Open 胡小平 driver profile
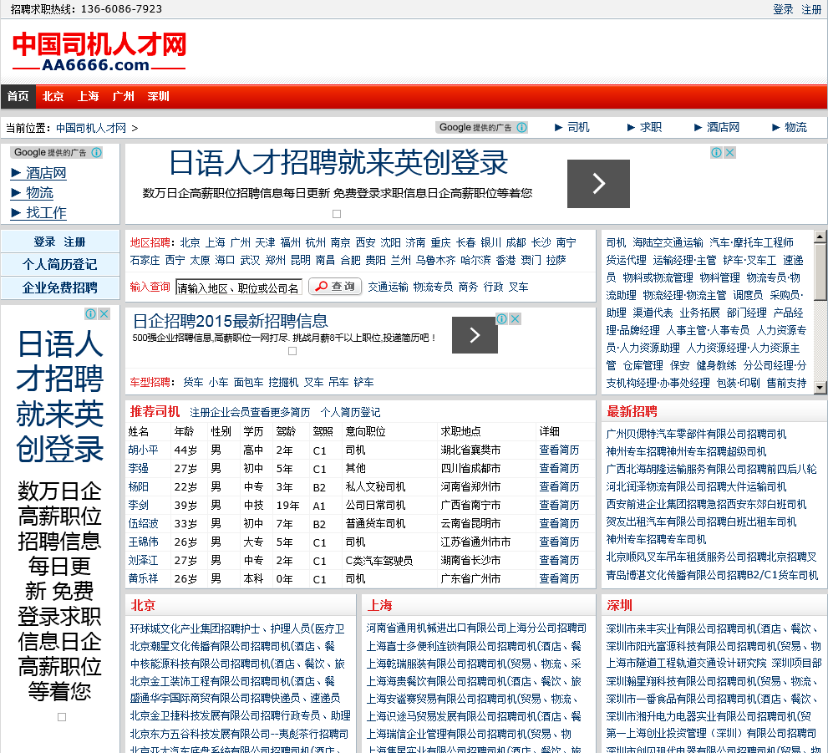 coord(143,450)
